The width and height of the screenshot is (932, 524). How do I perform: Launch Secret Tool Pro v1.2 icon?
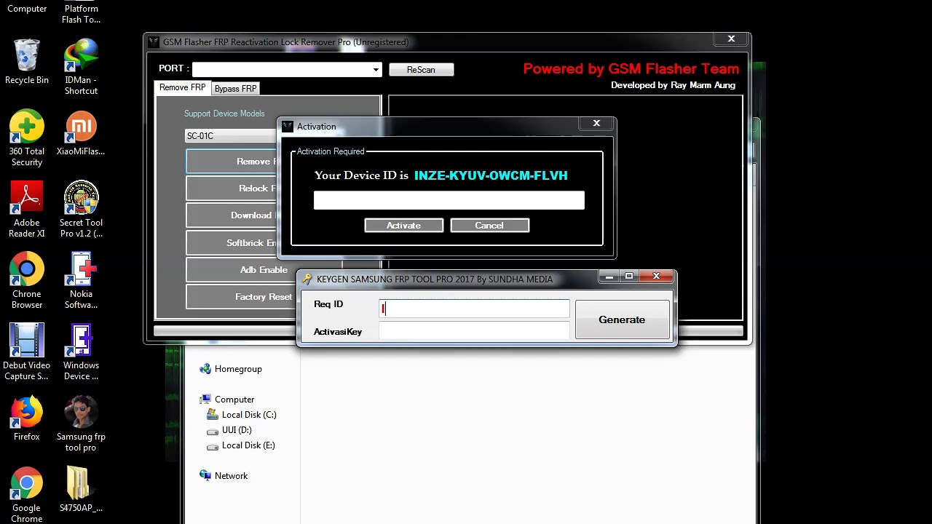[x=81, y=210]
